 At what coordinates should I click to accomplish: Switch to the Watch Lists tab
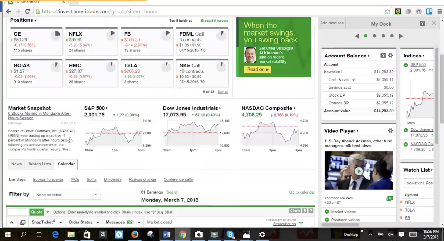coord(40,164)
